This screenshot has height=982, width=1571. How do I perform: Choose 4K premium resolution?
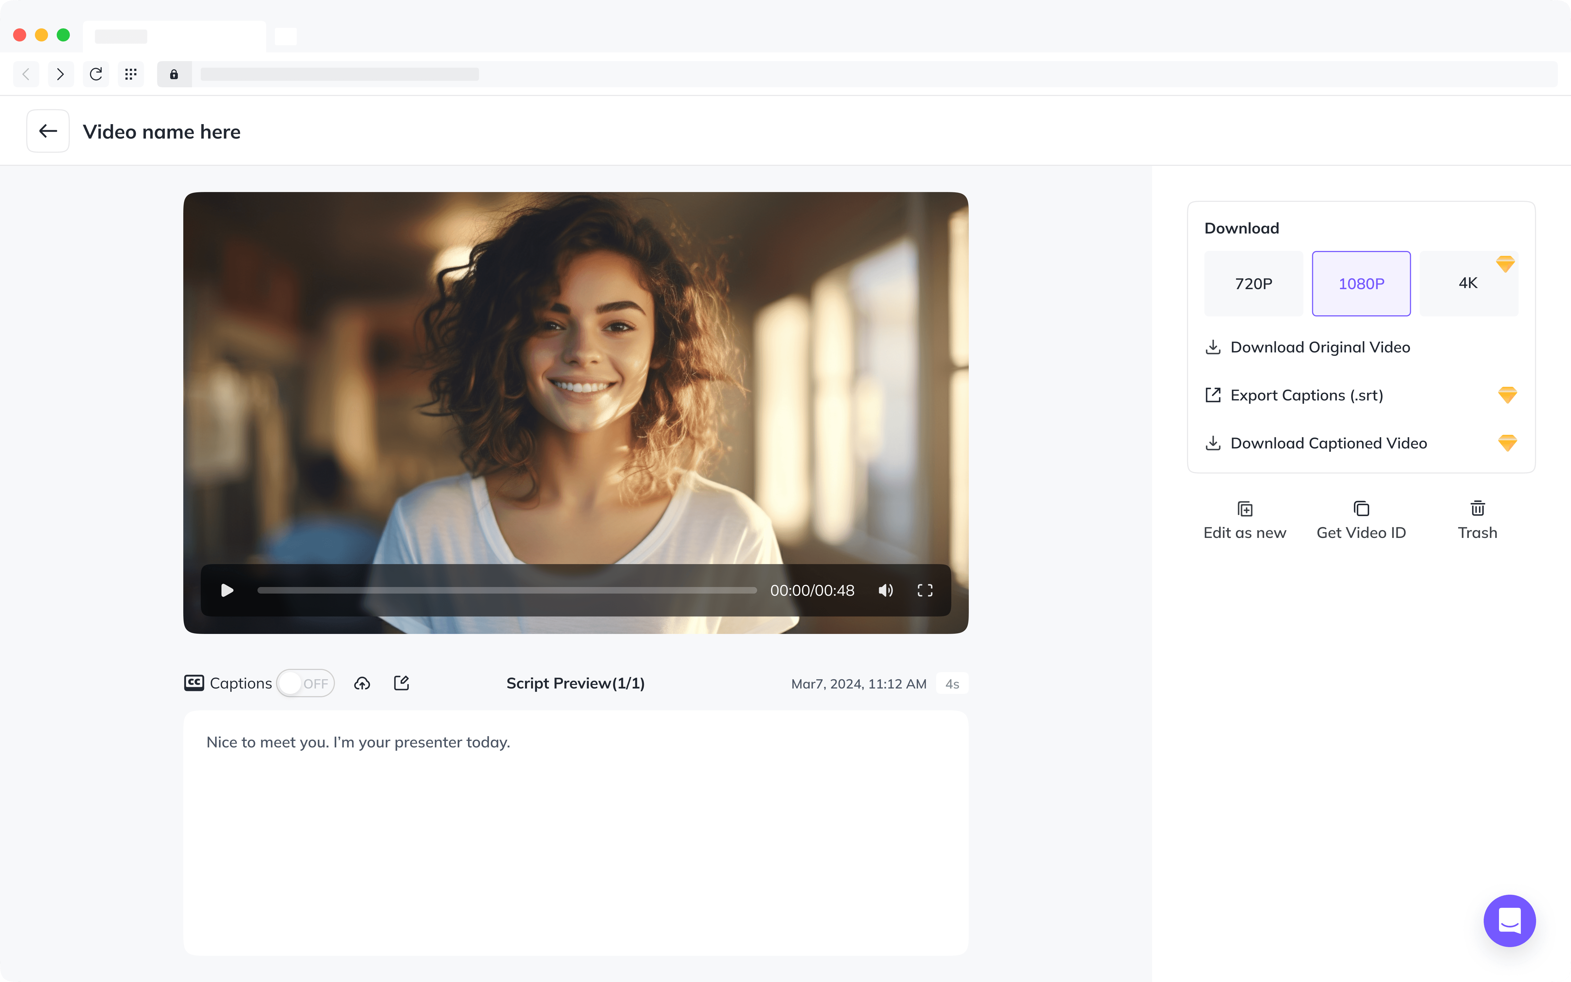[1468, 284]
